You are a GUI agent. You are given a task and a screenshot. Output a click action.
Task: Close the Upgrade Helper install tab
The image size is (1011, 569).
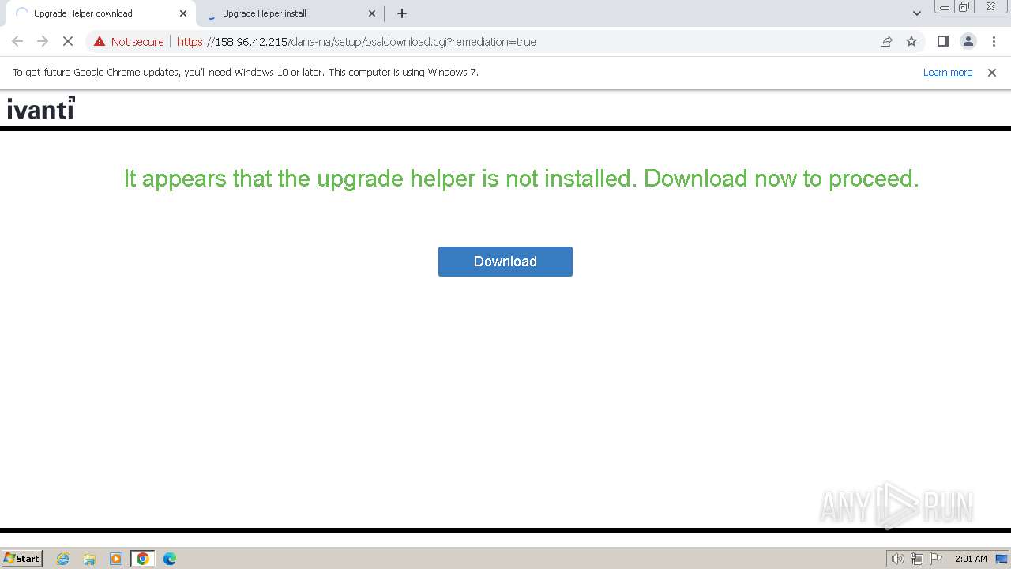pos(372,13)
